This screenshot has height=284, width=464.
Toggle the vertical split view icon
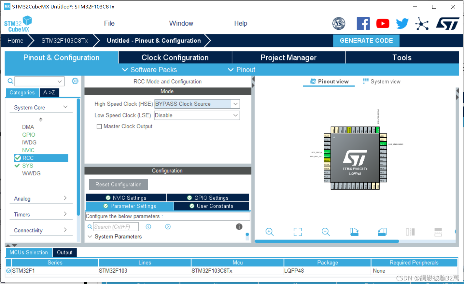410,232
